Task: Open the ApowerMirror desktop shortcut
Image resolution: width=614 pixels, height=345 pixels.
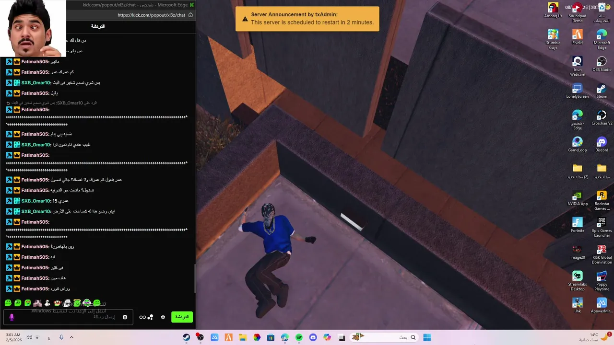Action: point(602,306)
